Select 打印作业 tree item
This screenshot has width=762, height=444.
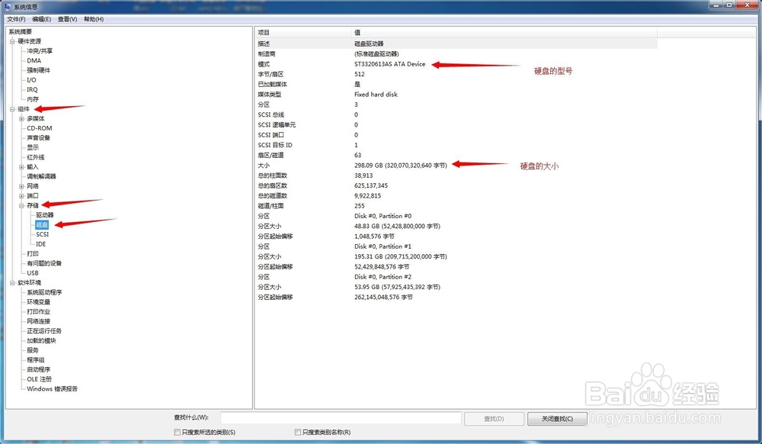pos(38,312)
